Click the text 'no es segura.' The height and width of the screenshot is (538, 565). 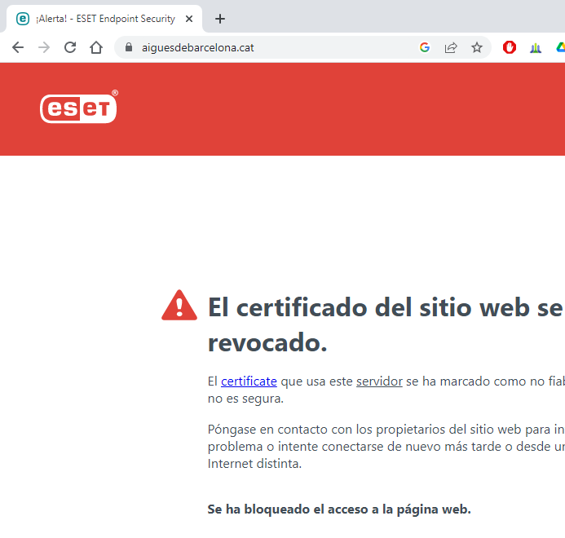245,399
